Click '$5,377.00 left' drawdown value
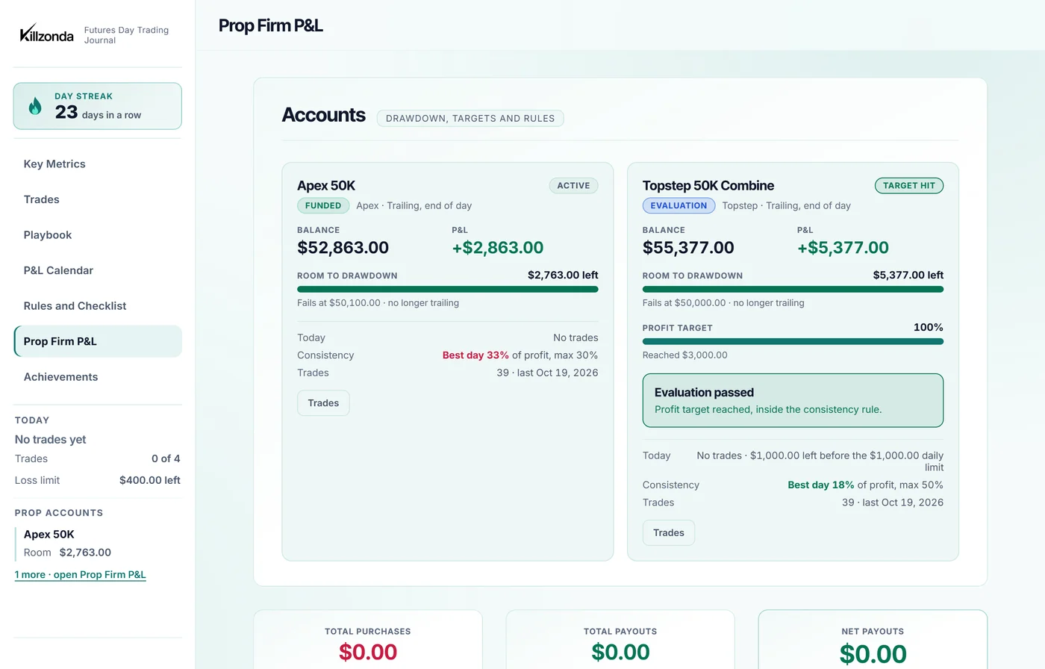 908,276
